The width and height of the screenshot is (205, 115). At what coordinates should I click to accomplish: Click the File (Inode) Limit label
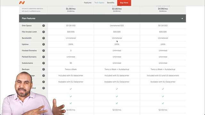pyautogui.click(x=29, y=32)
